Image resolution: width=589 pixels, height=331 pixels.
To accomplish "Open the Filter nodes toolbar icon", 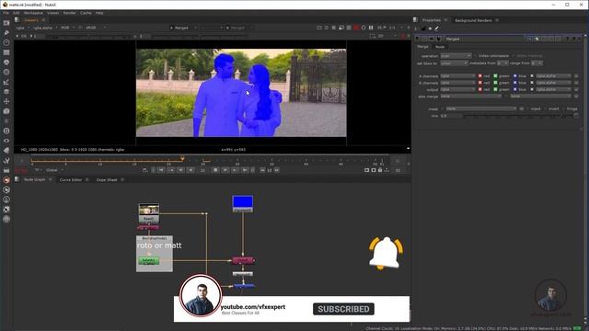I will [6, 72].
